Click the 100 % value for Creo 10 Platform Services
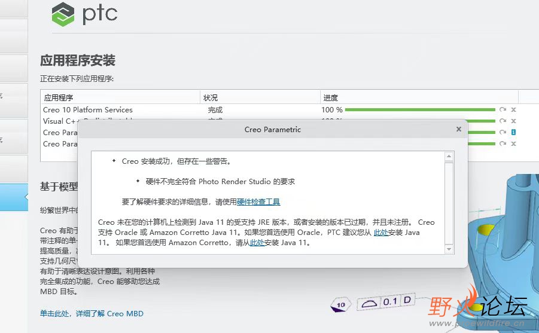The width and height of the screenshot is (539, 333). pos(332,109)
